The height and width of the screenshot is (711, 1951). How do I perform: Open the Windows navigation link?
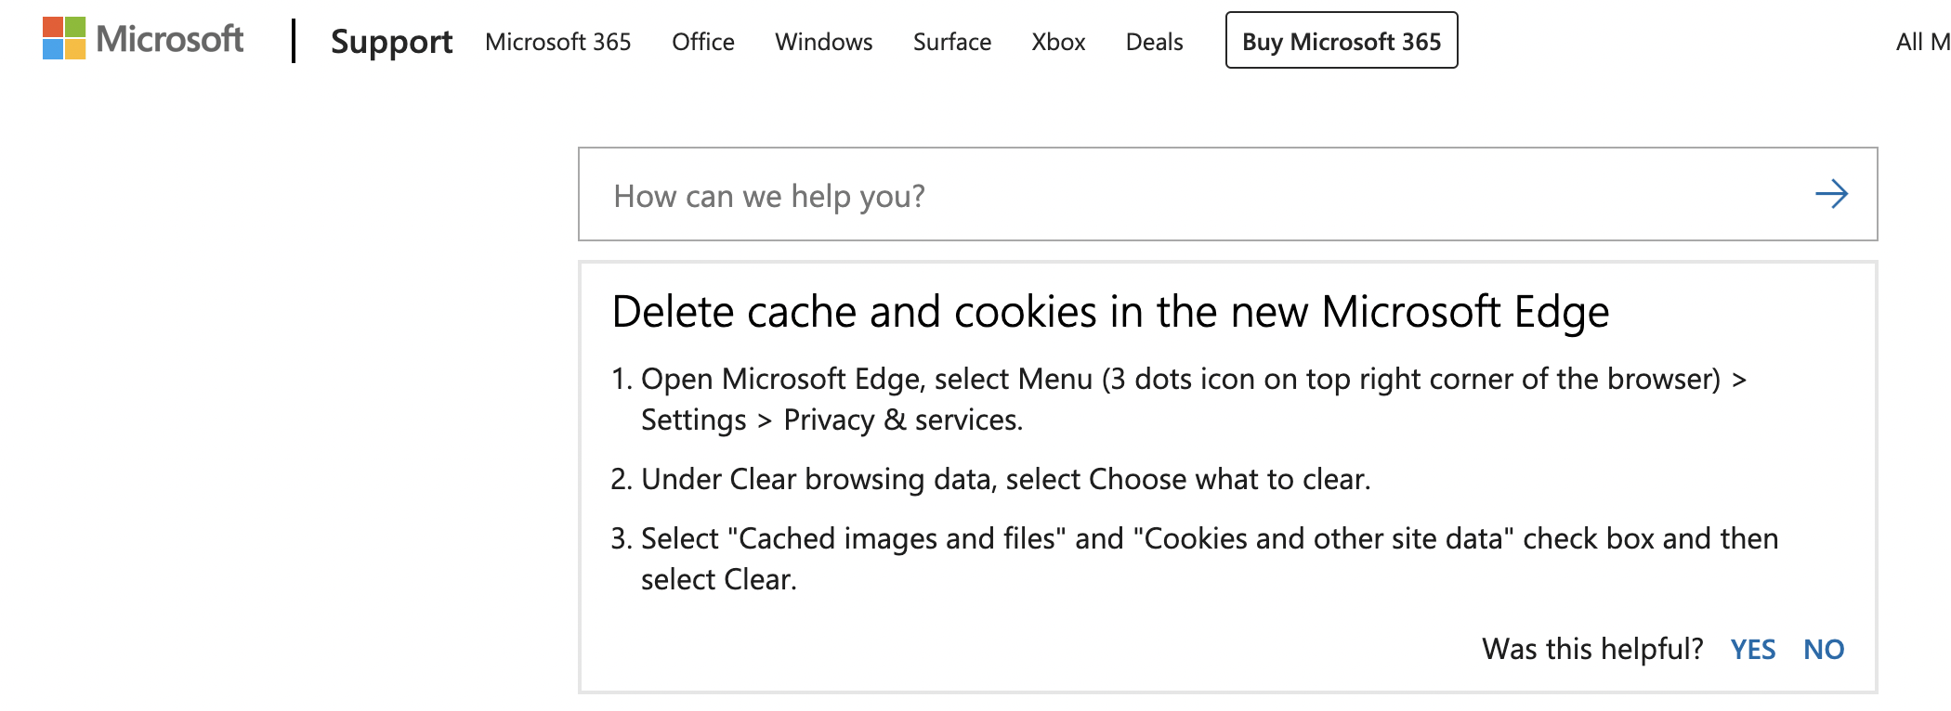[x=823, y=42]
